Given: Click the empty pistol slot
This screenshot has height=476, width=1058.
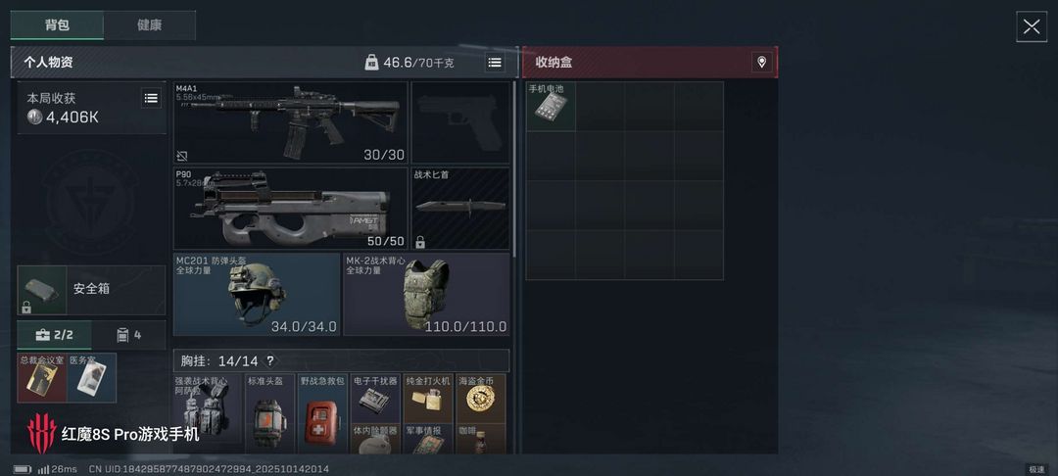Looking at the screenshot, I should point(460,122).
